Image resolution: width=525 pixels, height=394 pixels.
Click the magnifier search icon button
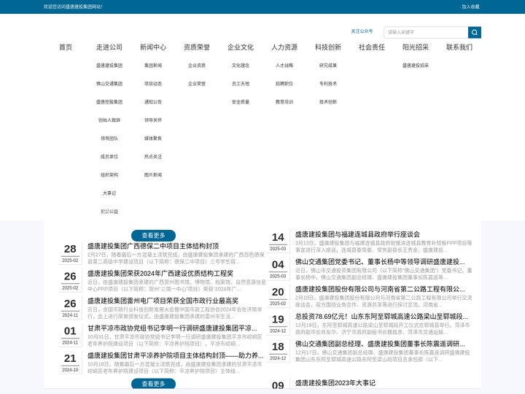click(x=475, y=32)
